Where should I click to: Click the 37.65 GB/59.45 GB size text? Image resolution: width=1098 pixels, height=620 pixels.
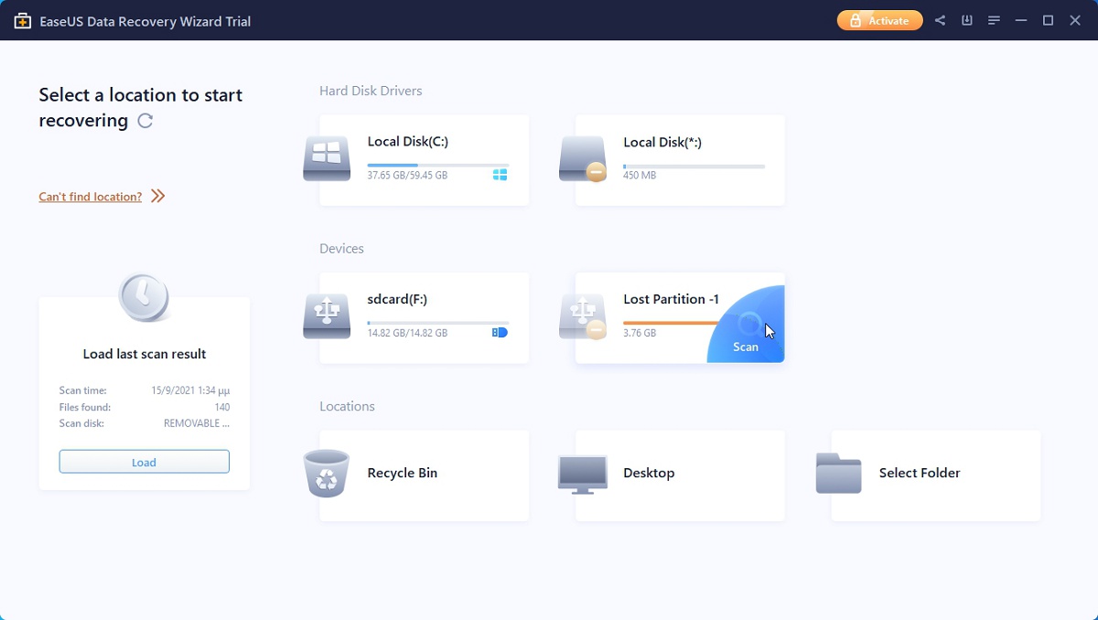click(407, 176)
